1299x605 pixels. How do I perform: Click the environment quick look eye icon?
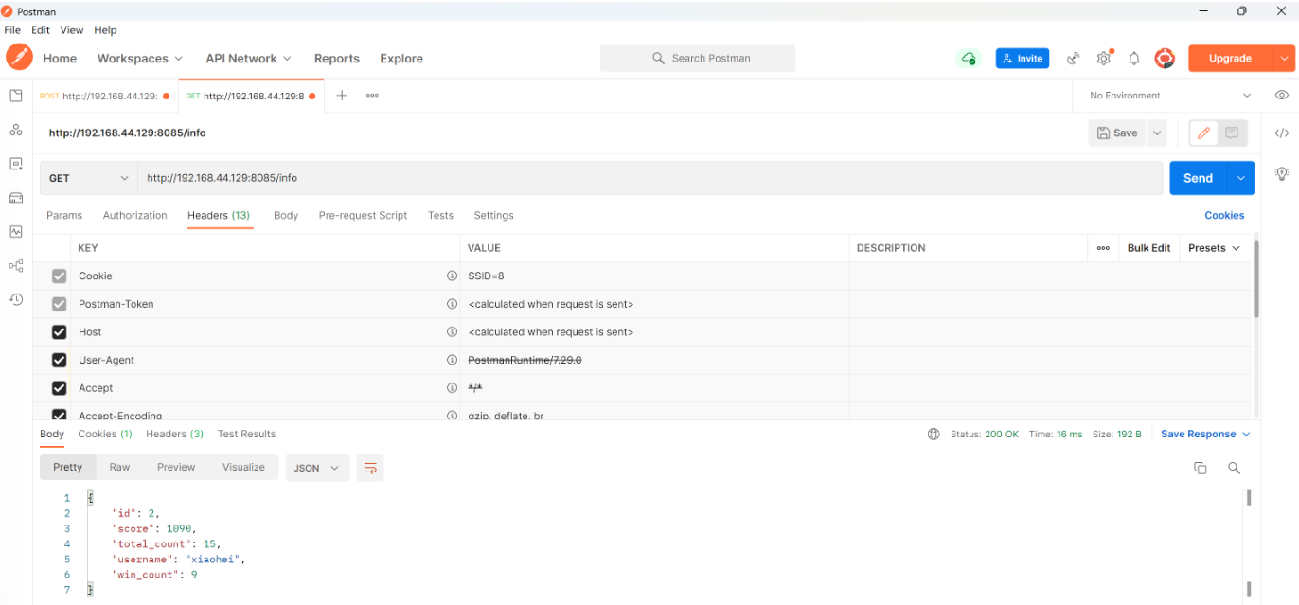pos(1281,96)
